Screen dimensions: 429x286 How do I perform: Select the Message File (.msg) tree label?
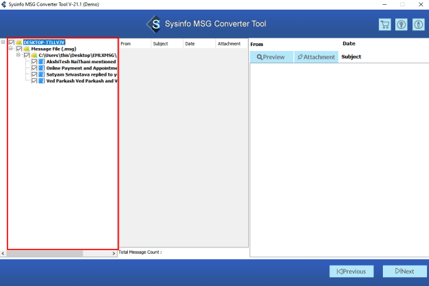pyautogui.click(x=54, y=49)
